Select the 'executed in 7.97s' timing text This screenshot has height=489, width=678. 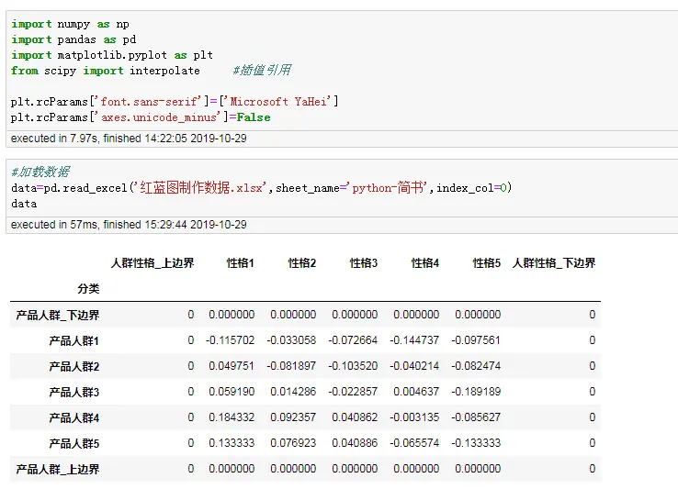tap(129, 139)
